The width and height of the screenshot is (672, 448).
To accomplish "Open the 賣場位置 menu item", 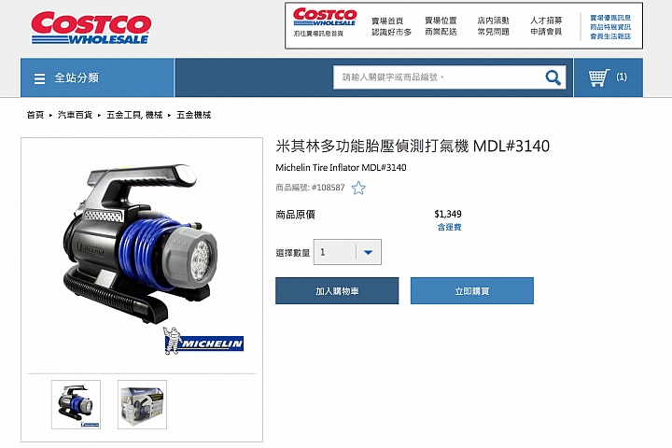I will click(441, 21).
